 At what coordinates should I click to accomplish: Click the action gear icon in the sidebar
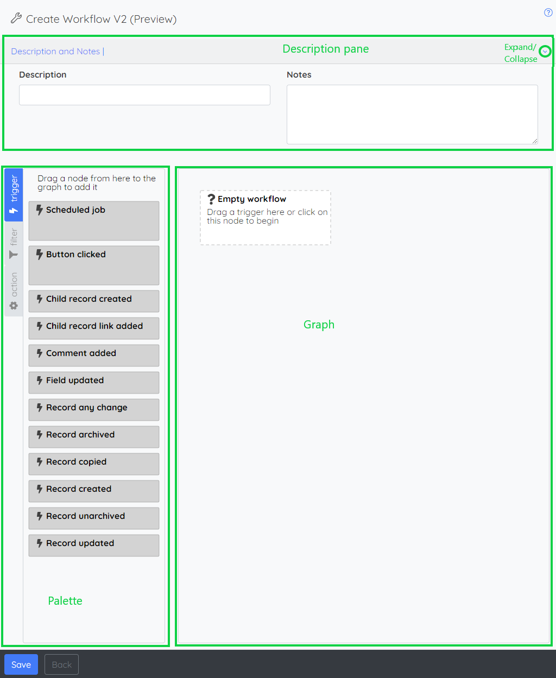pos(14,306)
